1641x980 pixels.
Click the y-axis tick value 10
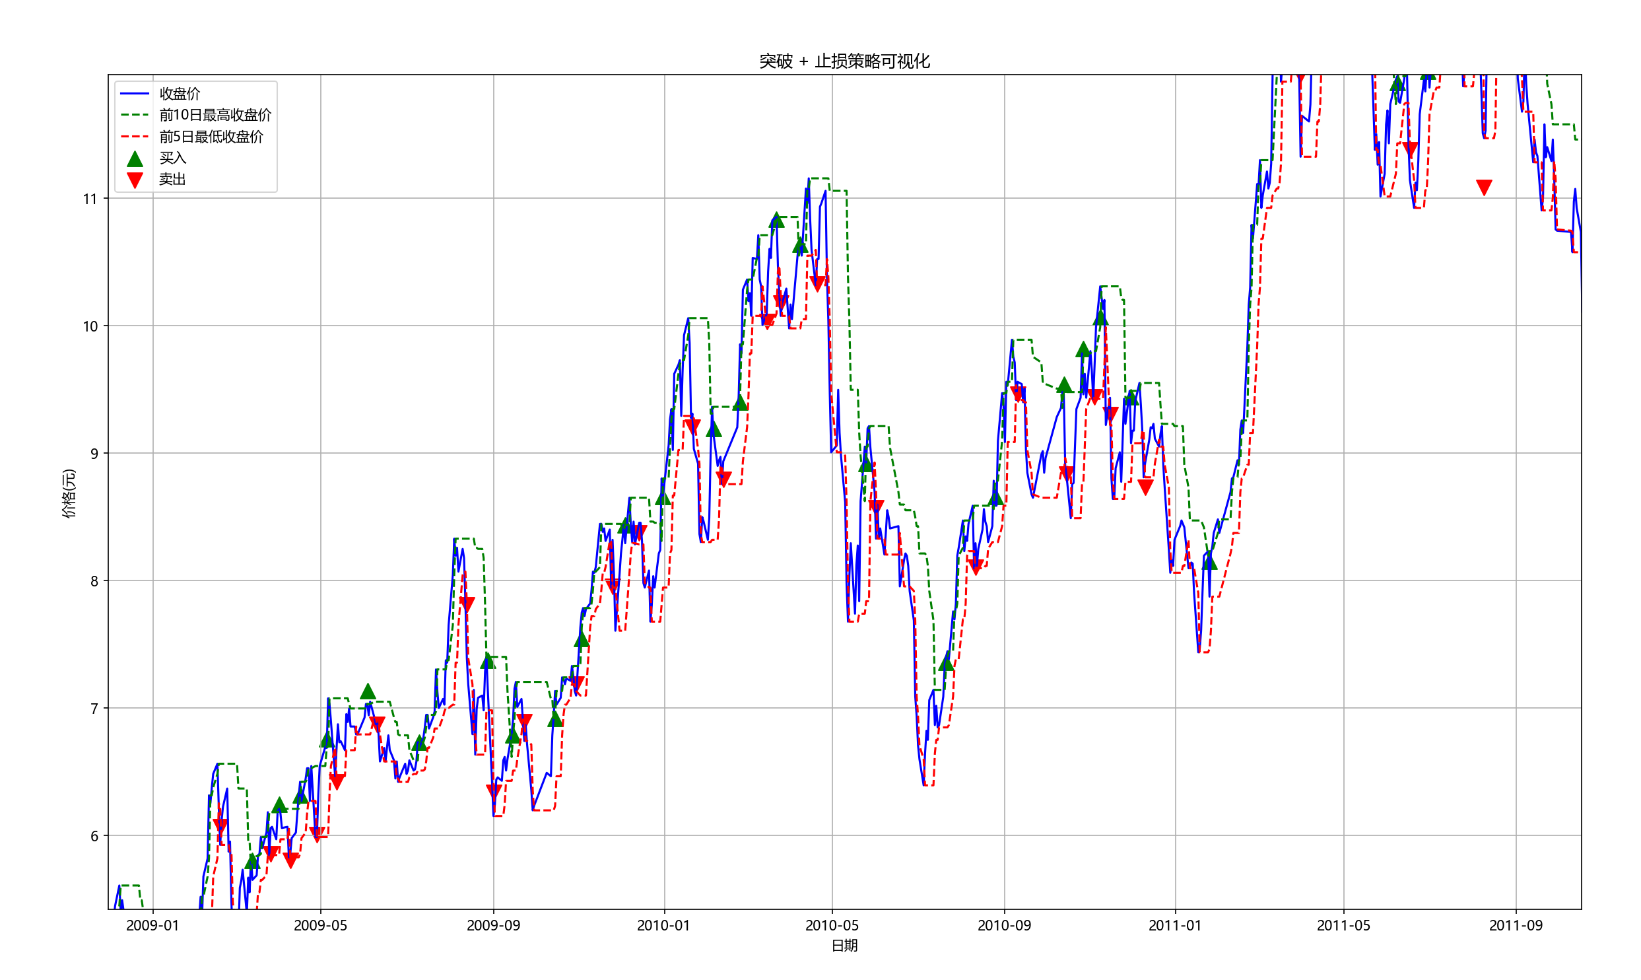pos(90,326)
